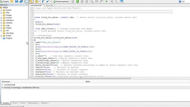Click the Файл column header
The height and width of the screenshot is (107, 190).
[x=88, y=82]
